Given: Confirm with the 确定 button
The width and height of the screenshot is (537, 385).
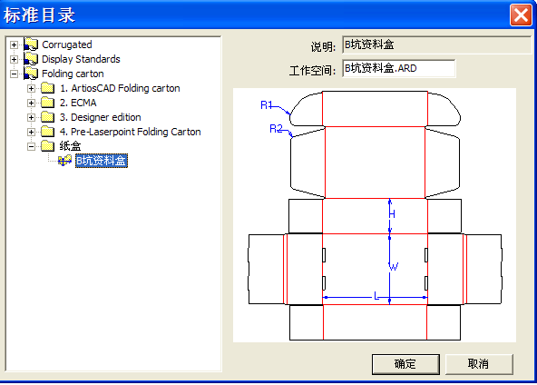Looking at the screenshot, I should pyautogui.click(x=405, y=364).
